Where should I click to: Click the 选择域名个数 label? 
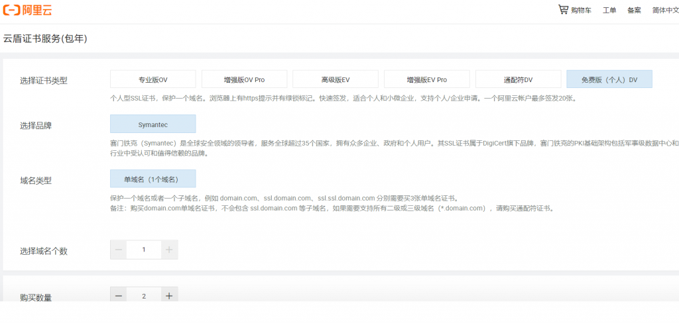click(44, 252)
